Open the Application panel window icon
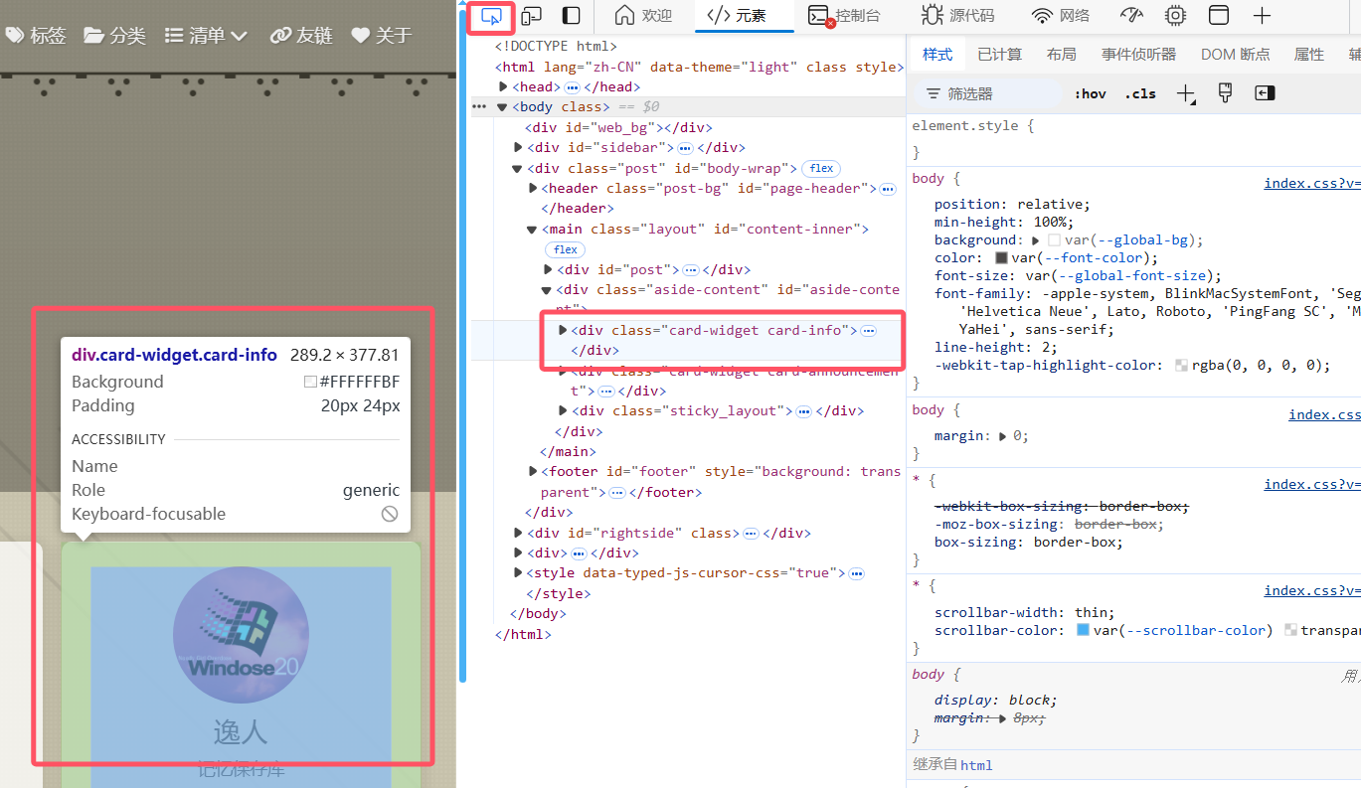 [x=1218, y=15]
